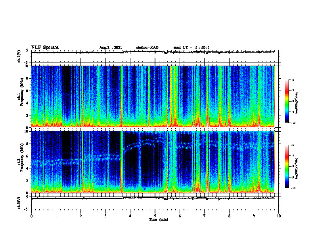The image size is (314, 242).
Task: Click the "5" tick on the time axis
Action: [x=155, y=216]
